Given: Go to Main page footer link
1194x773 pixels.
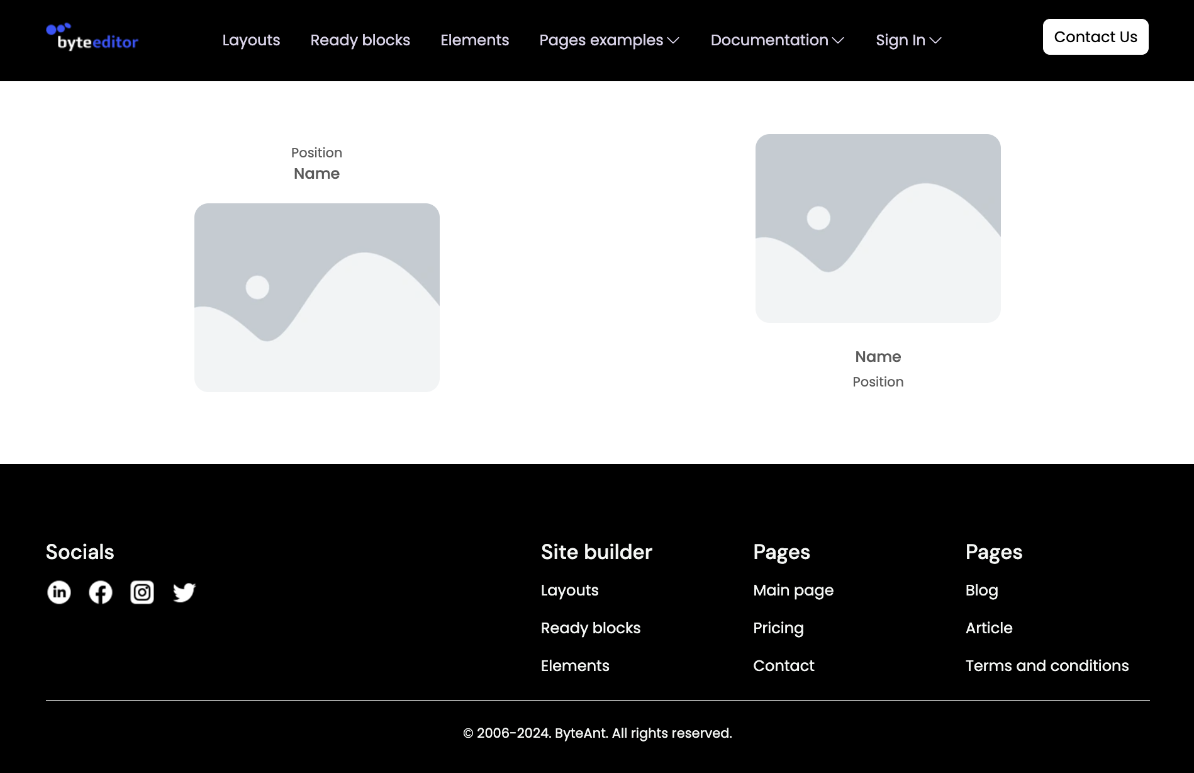Looking at the screenshot, I should click(793, 590).
